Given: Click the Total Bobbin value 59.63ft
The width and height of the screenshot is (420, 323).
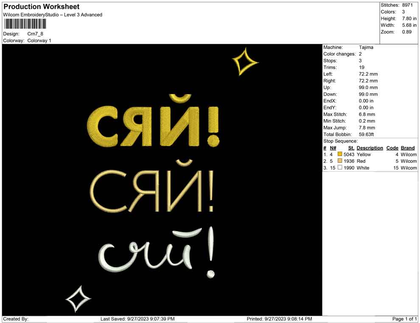Looking at the screenshot, I should coord(366,134).
